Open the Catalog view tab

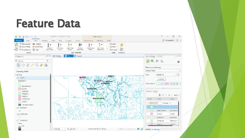point(57,56)
